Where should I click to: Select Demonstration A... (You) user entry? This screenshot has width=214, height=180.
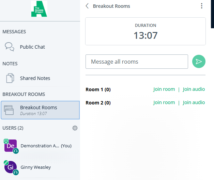coord(40,146)
